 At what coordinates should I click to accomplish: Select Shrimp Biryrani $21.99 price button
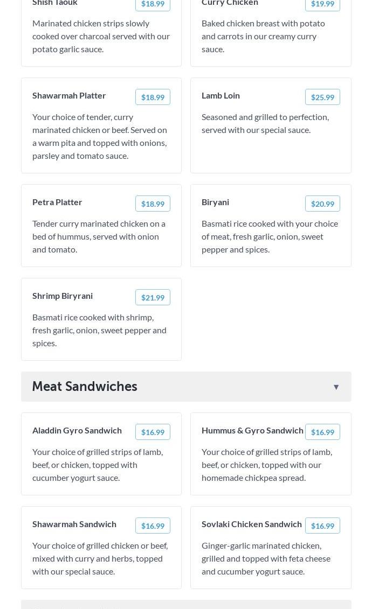153,297
